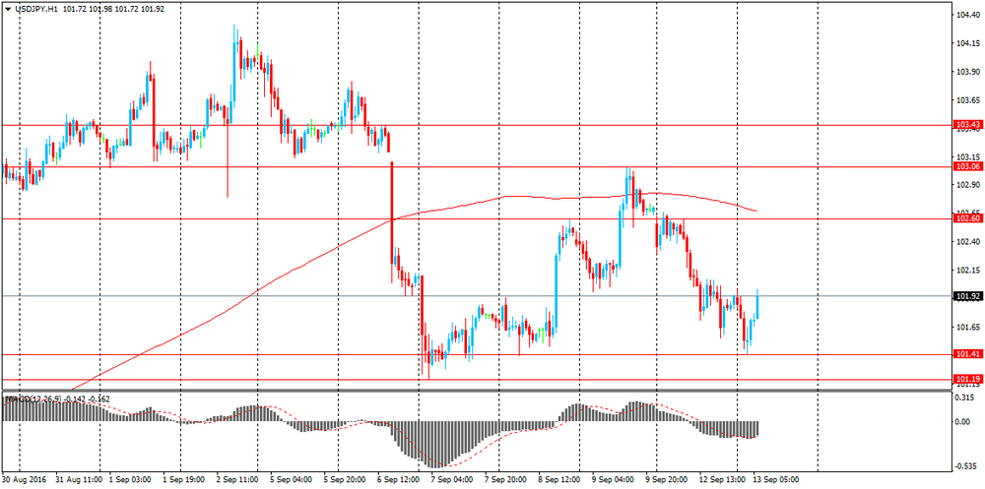985x489 pixels.
Task: Click the current price tag 101.92
Action: (x=967, y=295)
